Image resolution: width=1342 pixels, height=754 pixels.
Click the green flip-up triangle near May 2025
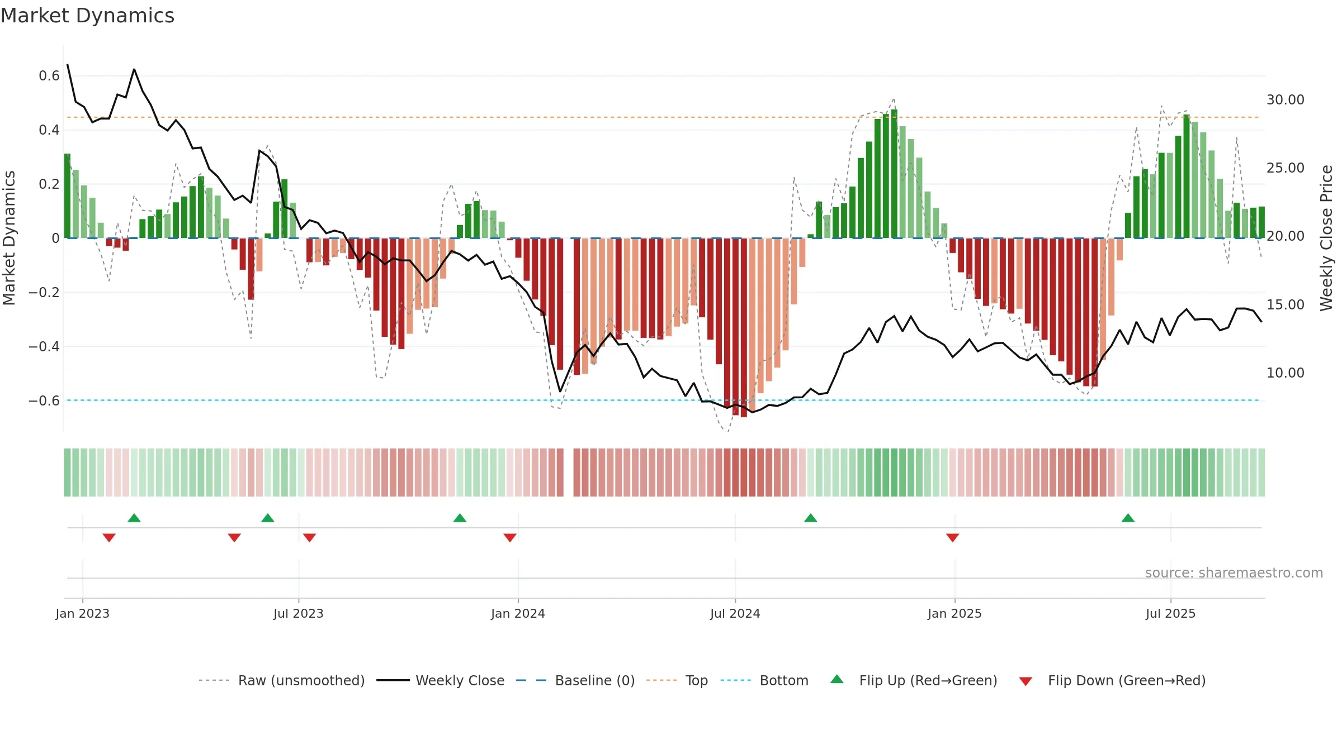(x=1128, y=518)
